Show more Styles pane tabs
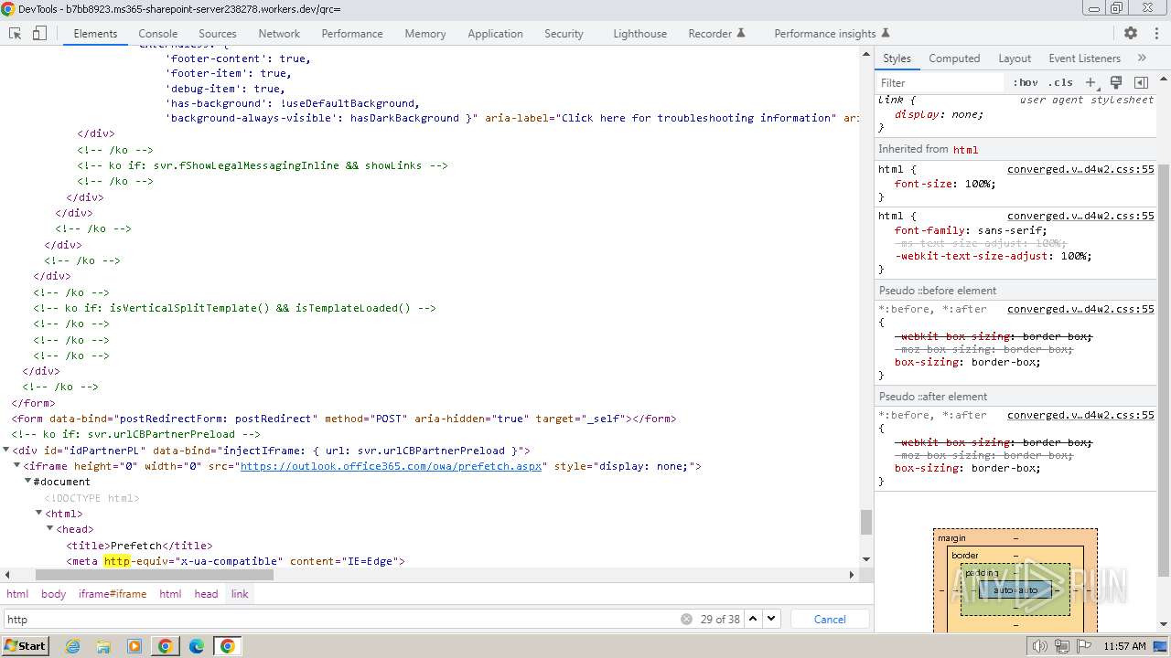Screen dimensions: 1171x658 pos(1142,58)
